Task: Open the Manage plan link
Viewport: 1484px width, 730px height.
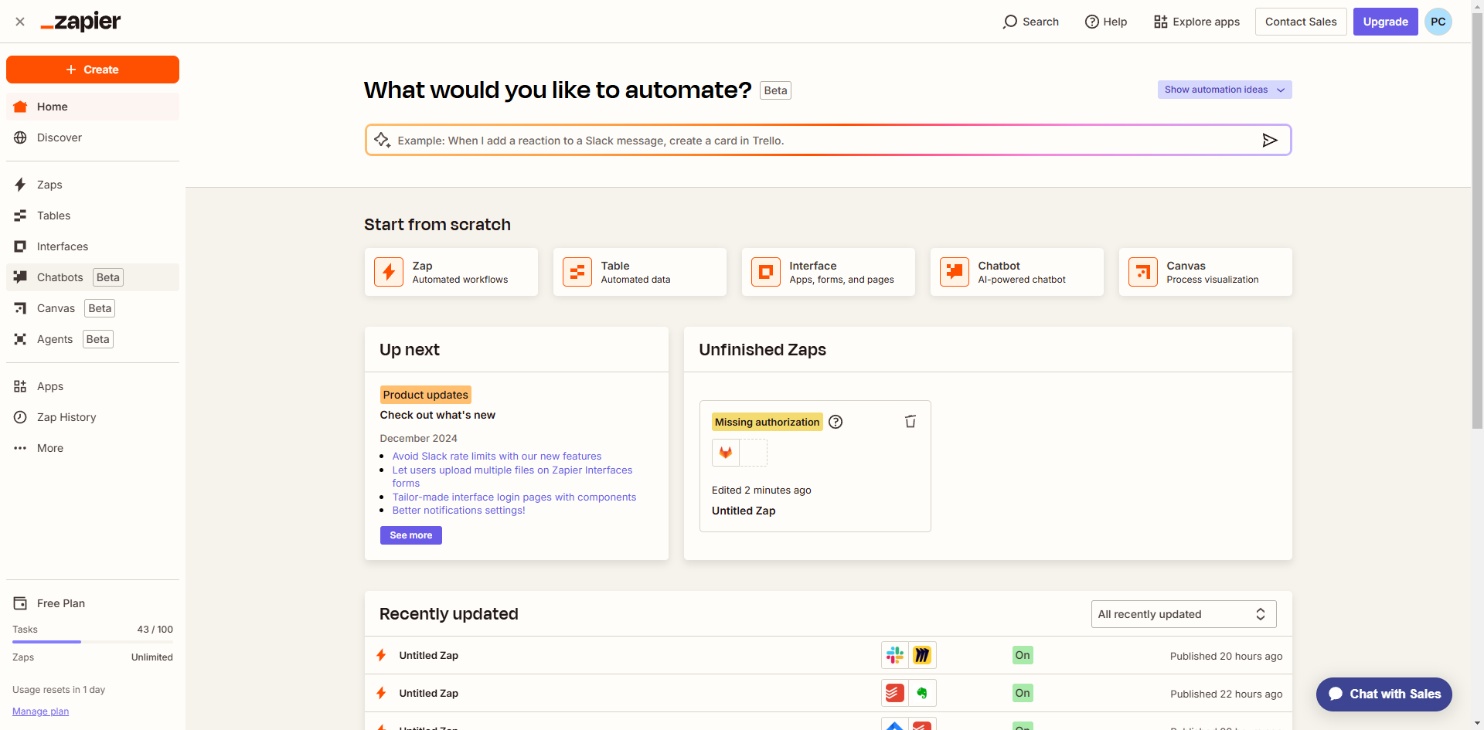Action: [40, 711]
